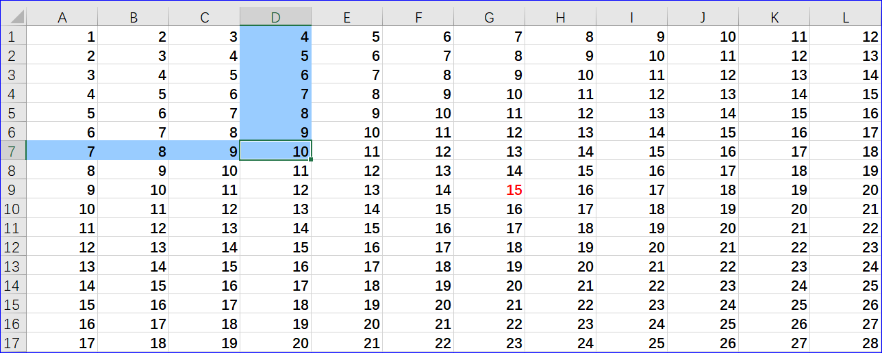
Task: Select column B header
Action: 134,18
